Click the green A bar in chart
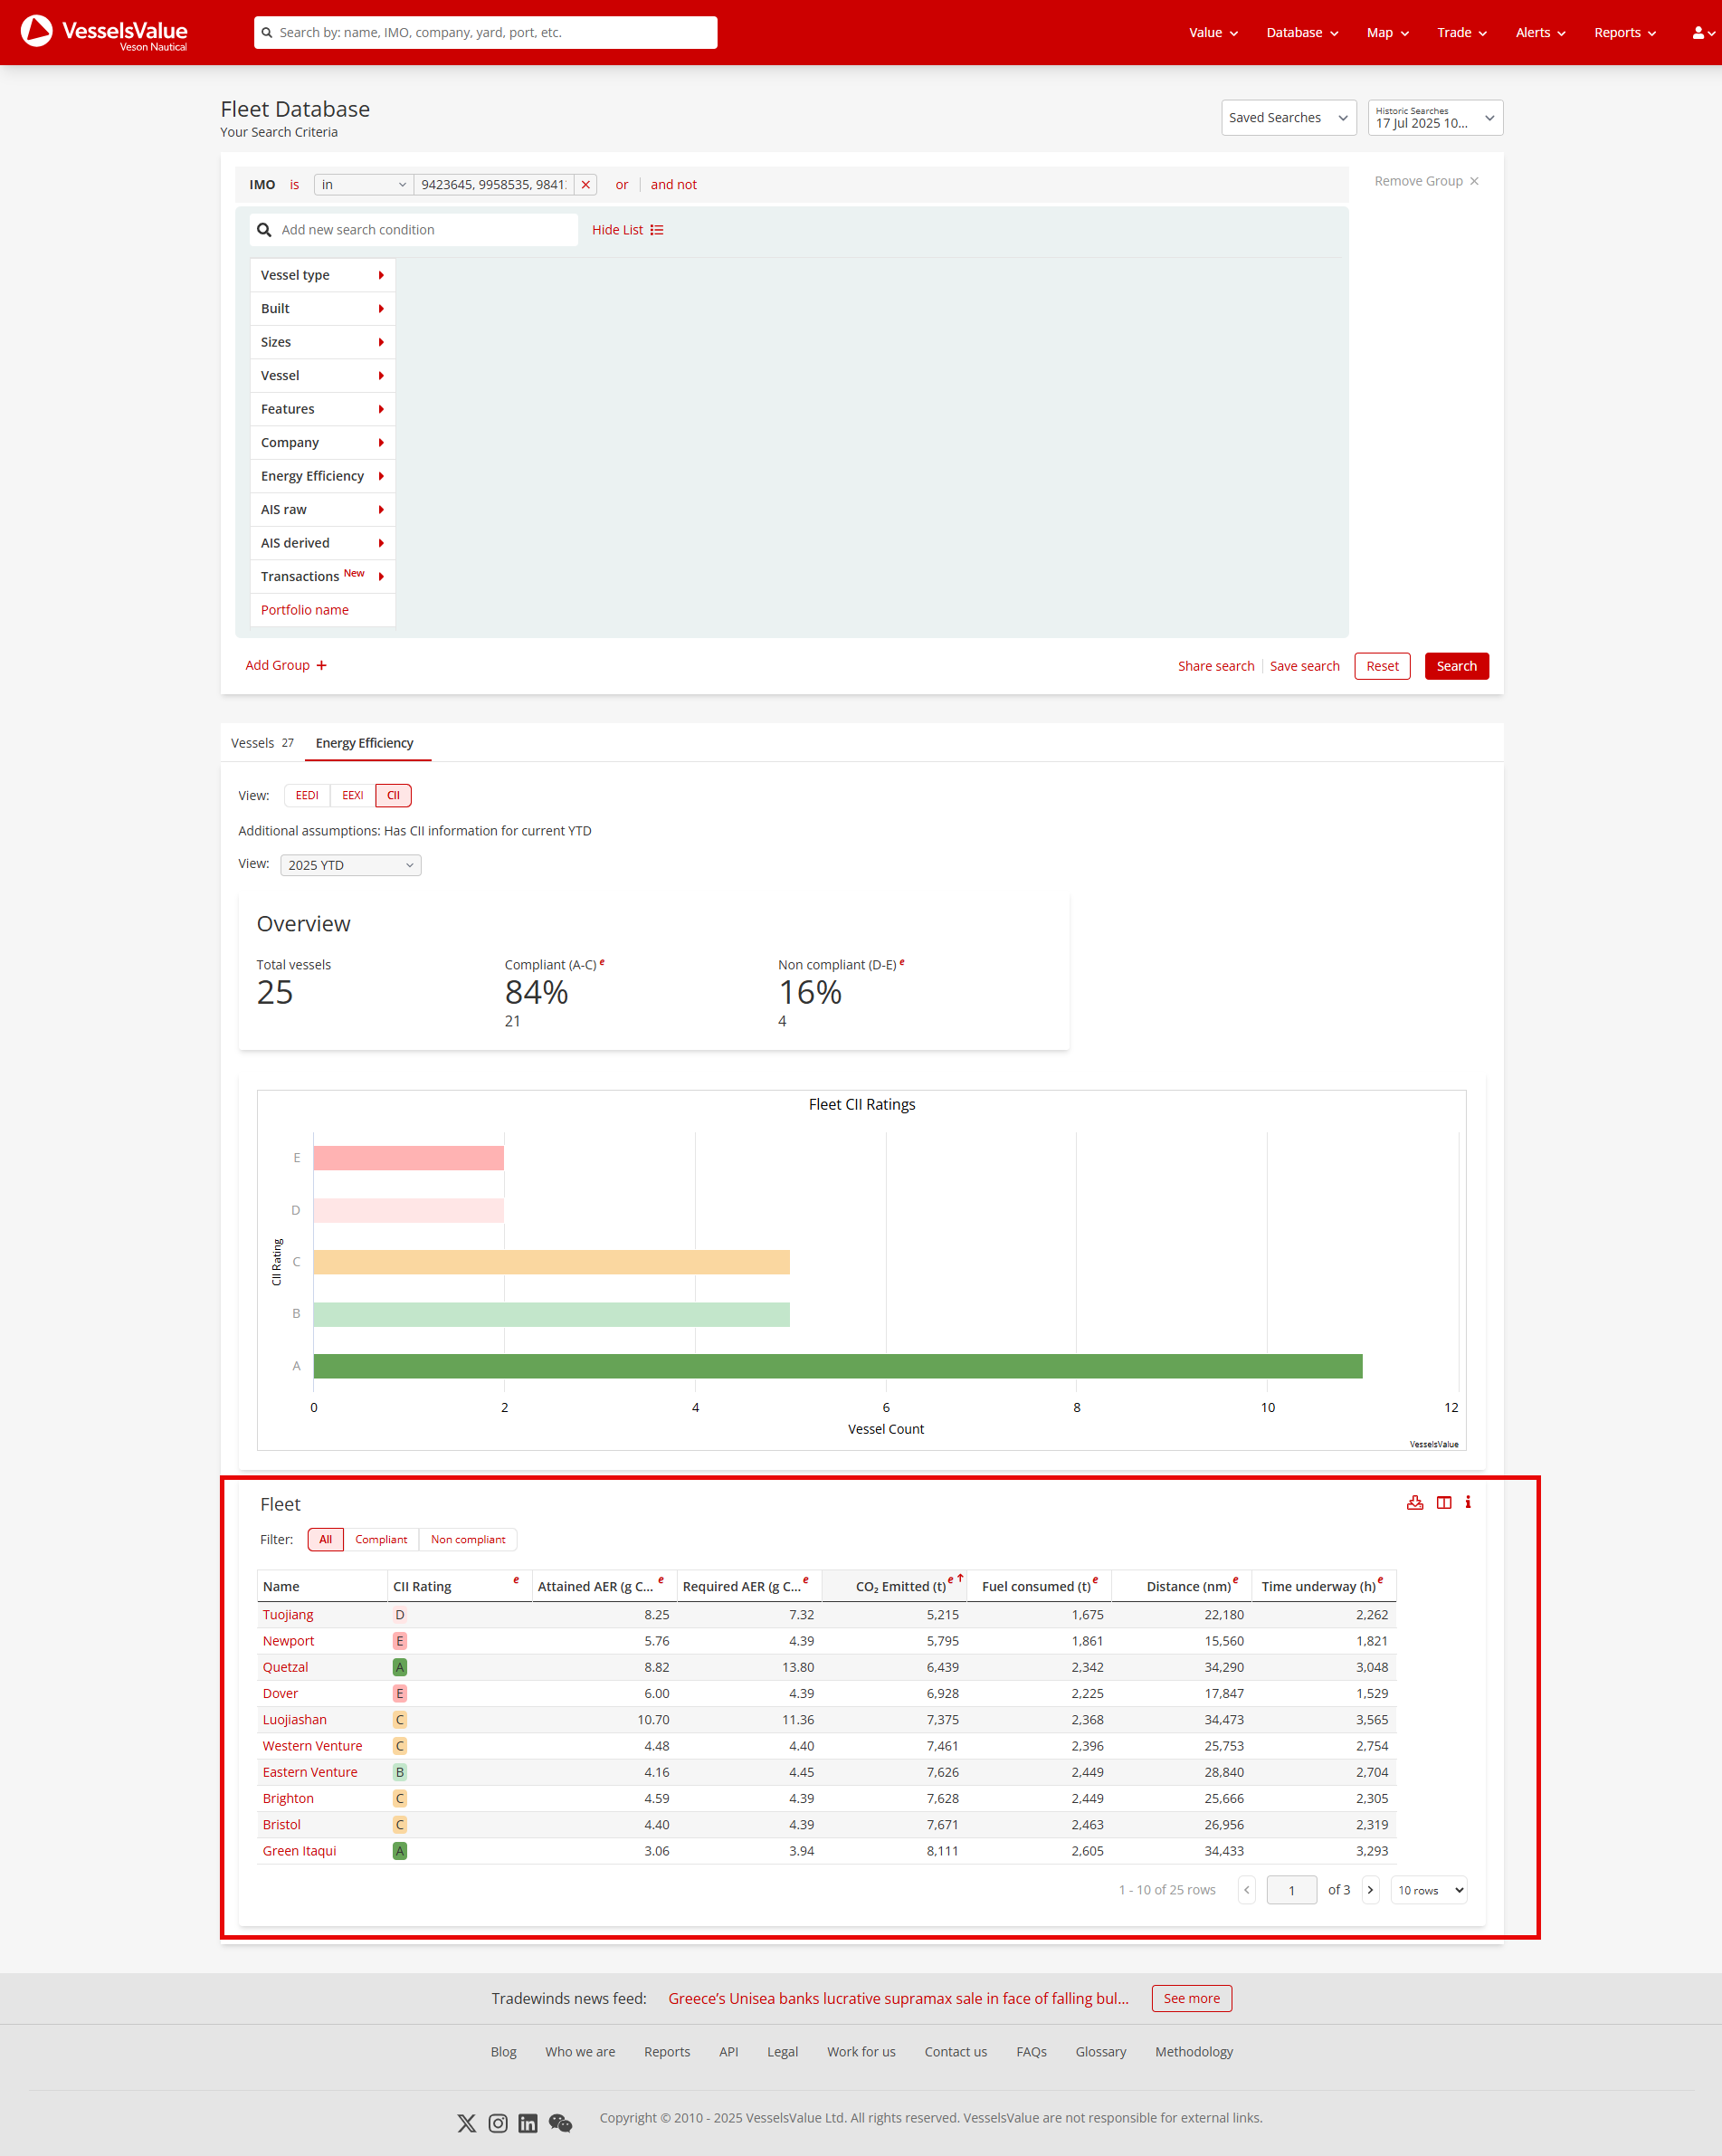The image size is (1722, 2156). pyautogui.click(x=837, y=1366)
